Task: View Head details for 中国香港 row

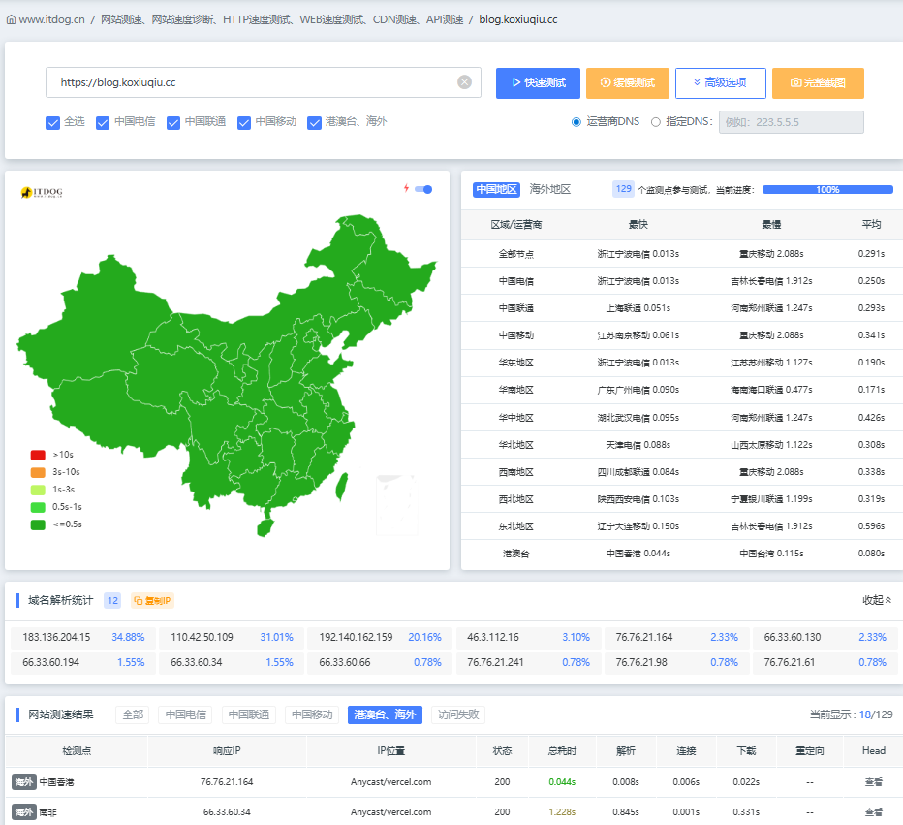Action: click(873, 782)
